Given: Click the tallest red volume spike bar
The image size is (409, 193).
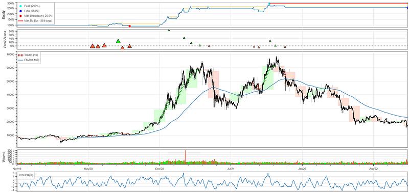Looking at the screenshot, I should click(185, 157).
